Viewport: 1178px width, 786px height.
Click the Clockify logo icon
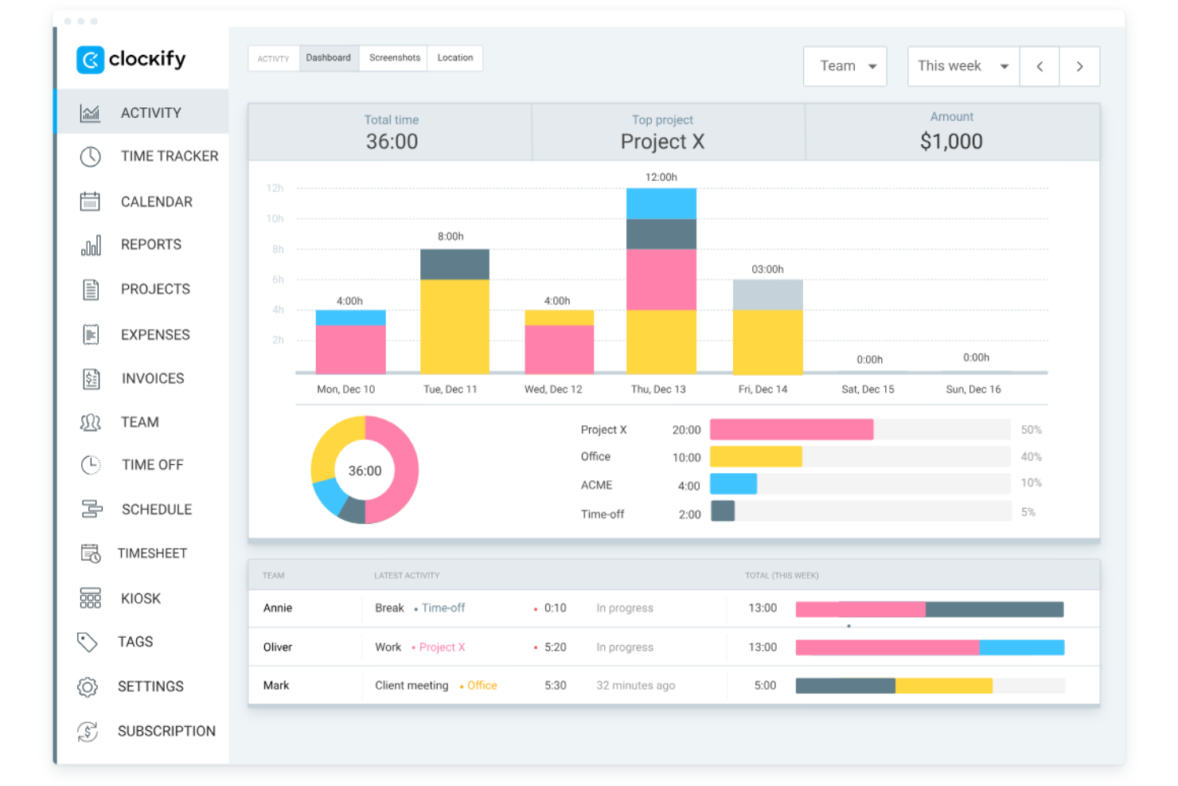[90, 60]
